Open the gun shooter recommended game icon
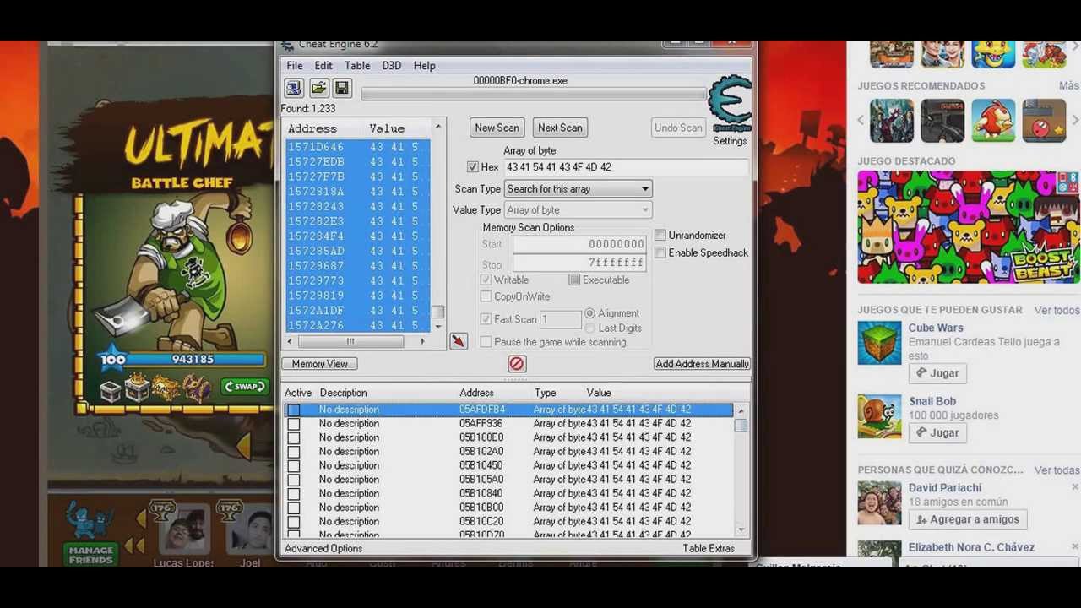The width and height of the screenshot is (1081, 608). [x=942, y=121]
